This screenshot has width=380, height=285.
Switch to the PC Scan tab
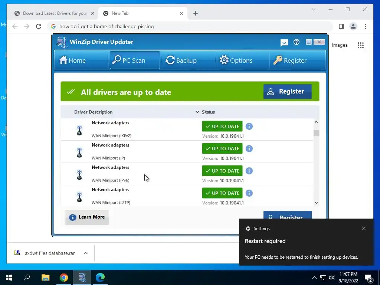(x=135, y=60)
